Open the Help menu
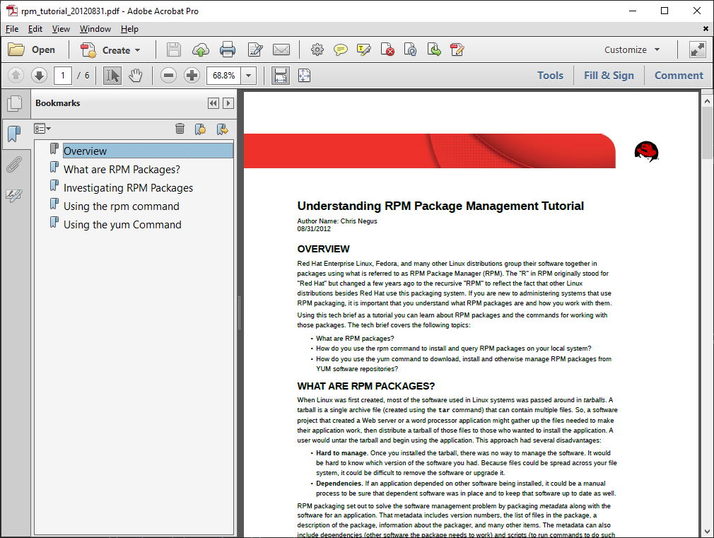714x538 pixels. (x=129, y=29)
